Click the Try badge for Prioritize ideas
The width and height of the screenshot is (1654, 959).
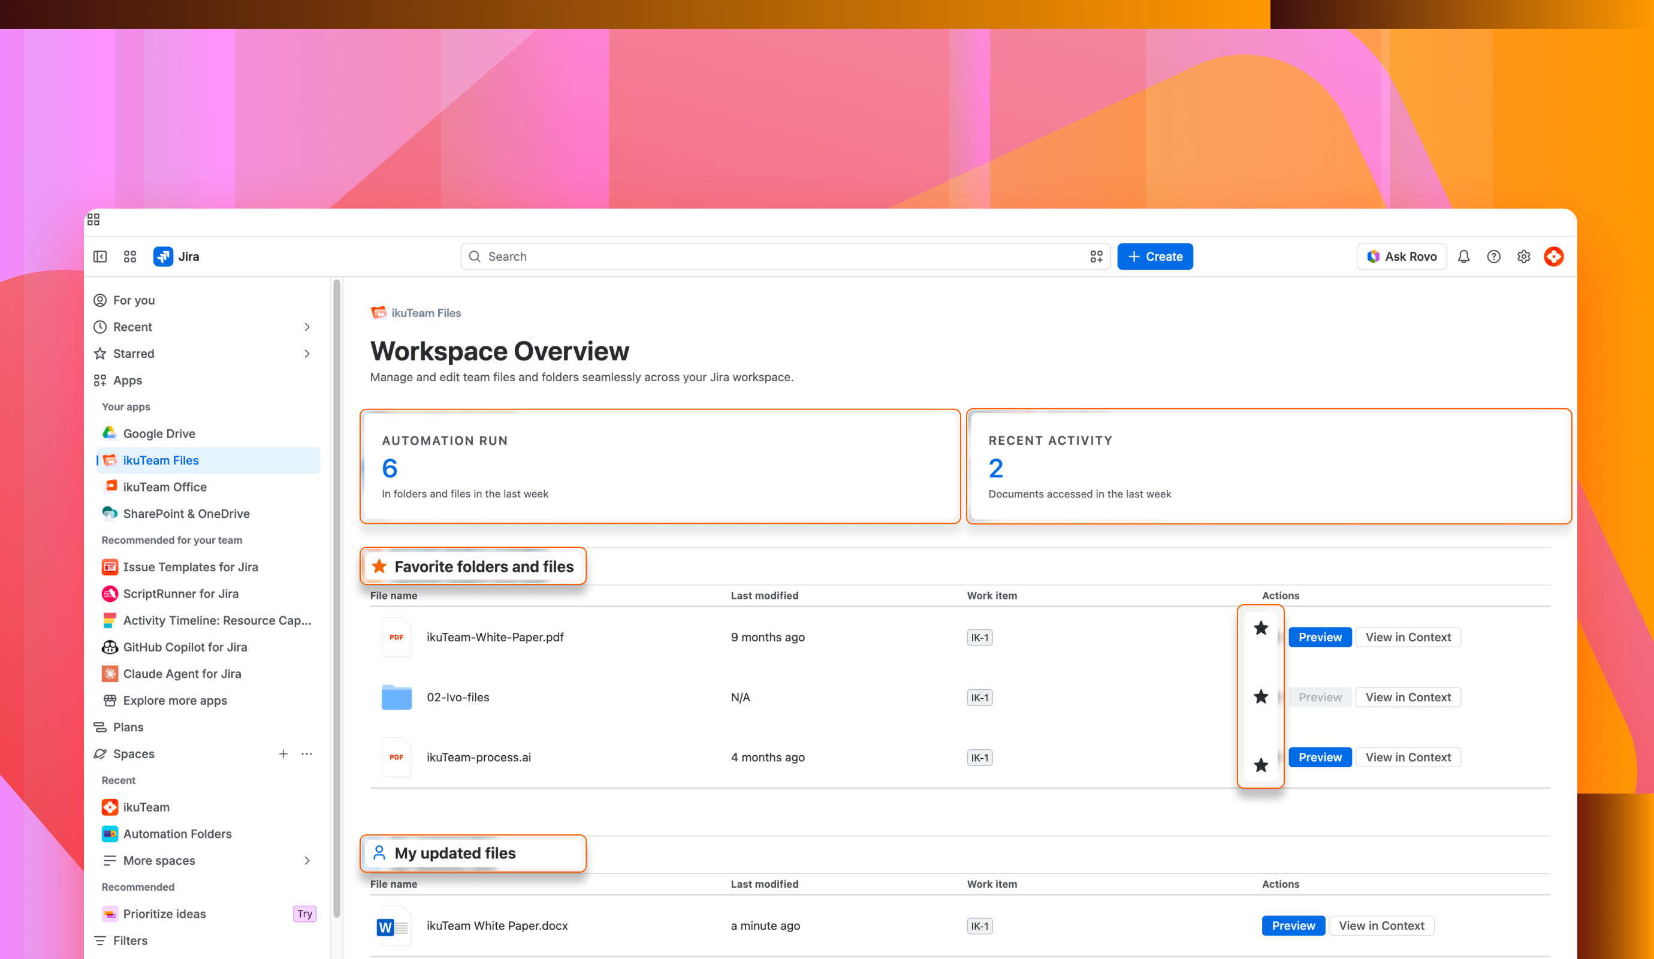click(x=304, y=913)
